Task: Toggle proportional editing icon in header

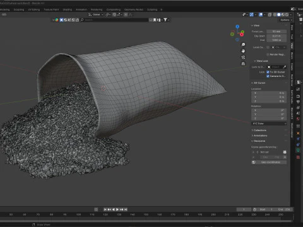Action: [126, 15]
